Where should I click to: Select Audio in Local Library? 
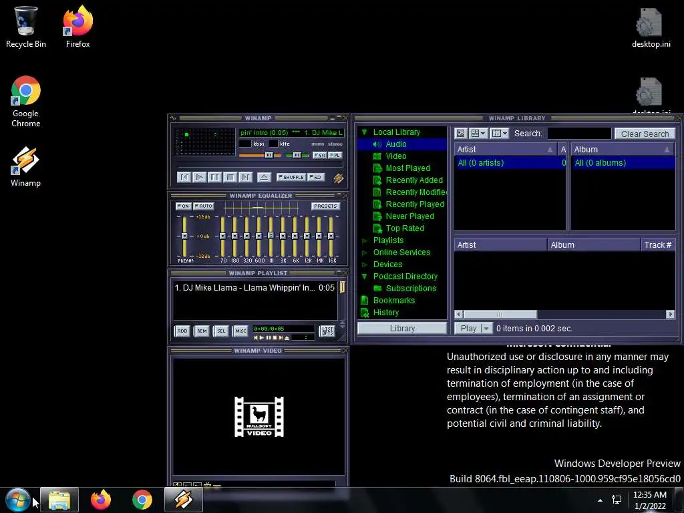click(x=401, y=144)
